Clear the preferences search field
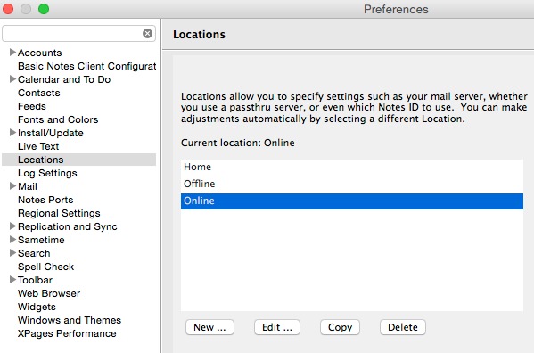 147,33
